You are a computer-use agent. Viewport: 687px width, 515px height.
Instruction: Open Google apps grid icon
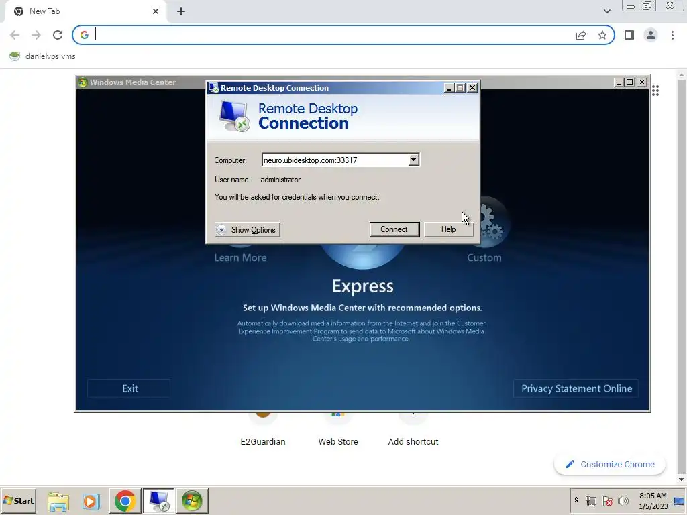point(655,91)
